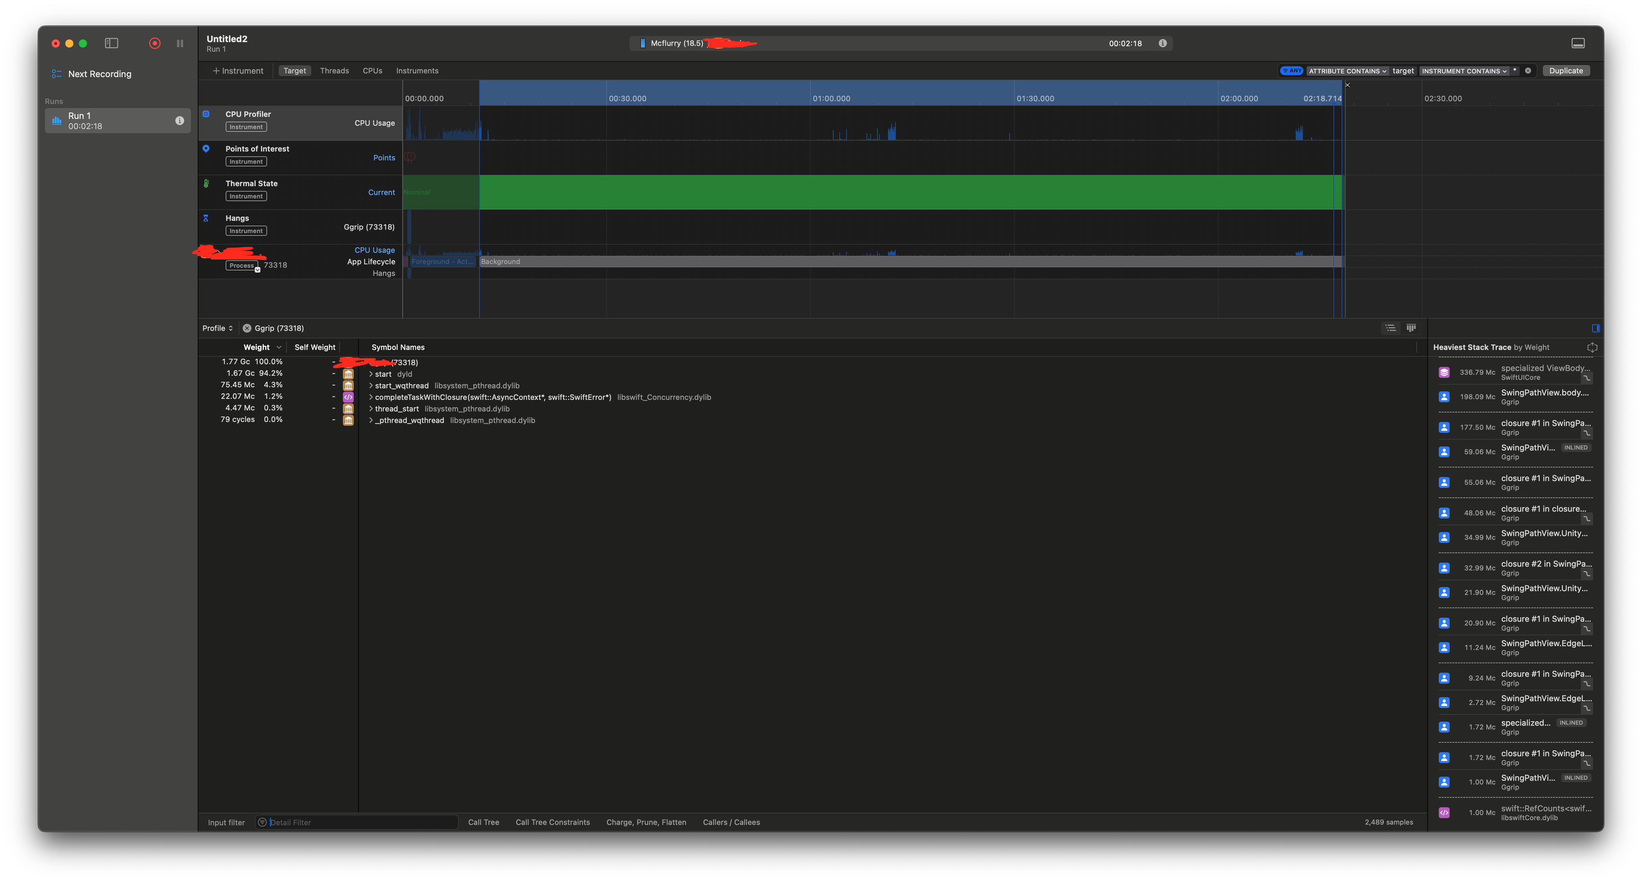Toggle the ANY filter pill
The width and height of the screenshot is (1642, 882).
click(x=1291, y=71)
